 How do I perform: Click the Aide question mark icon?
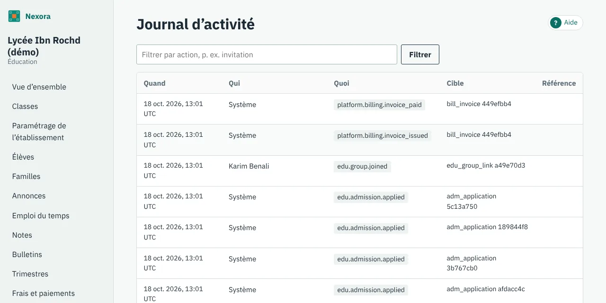(x=556, y=23)
